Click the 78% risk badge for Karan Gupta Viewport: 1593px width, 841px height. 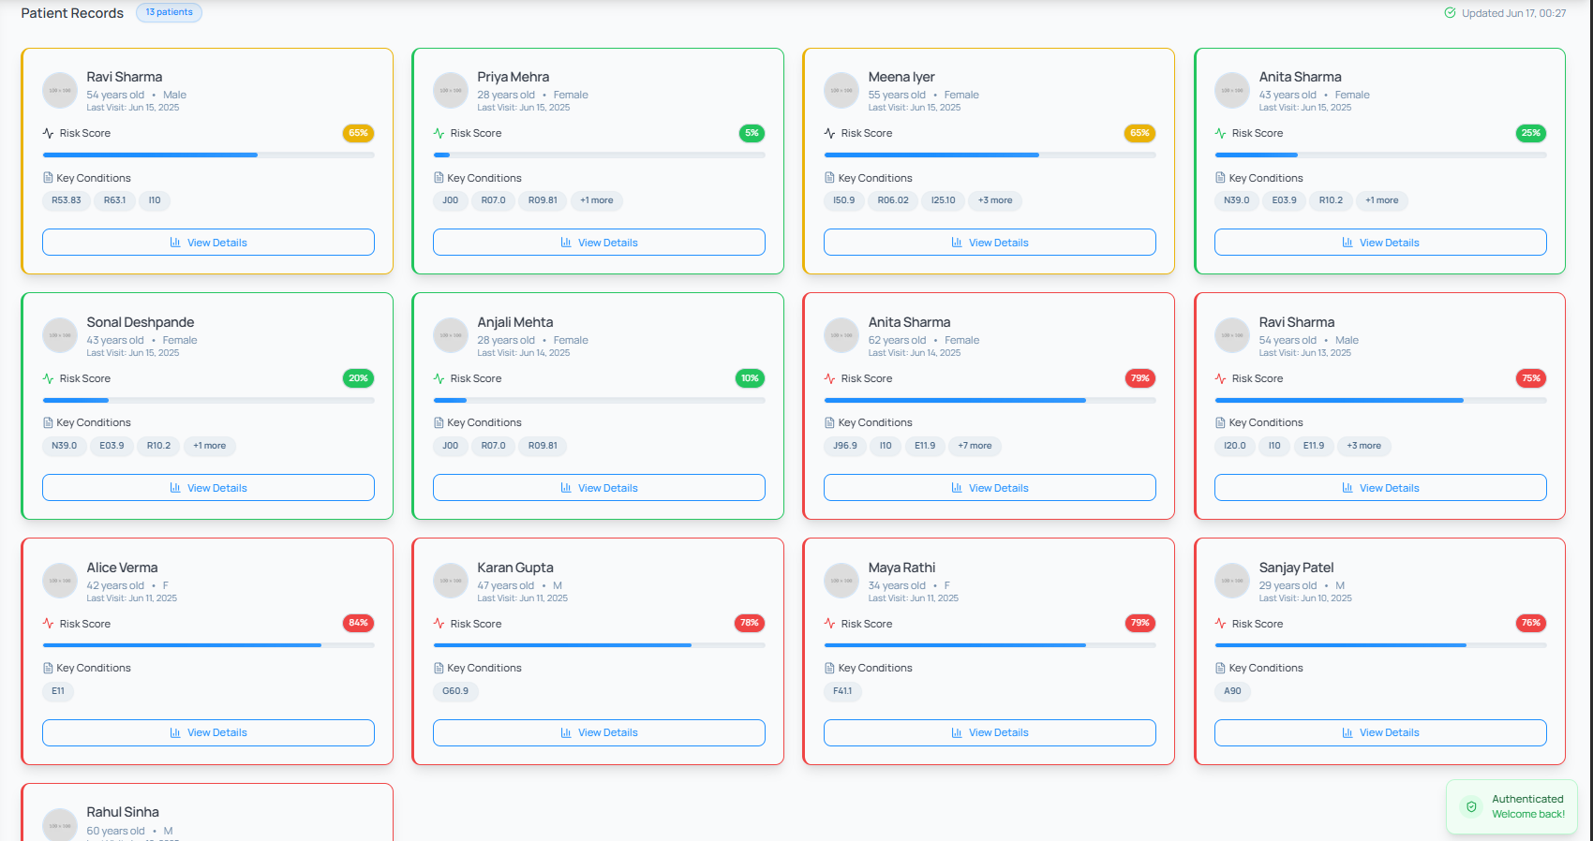pyautogui.click(x=750, y=623)
